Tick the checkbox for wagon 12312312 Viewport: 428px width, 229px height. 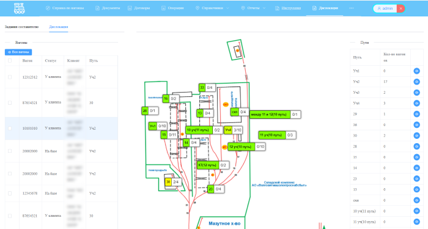click(x=10, y=77)
